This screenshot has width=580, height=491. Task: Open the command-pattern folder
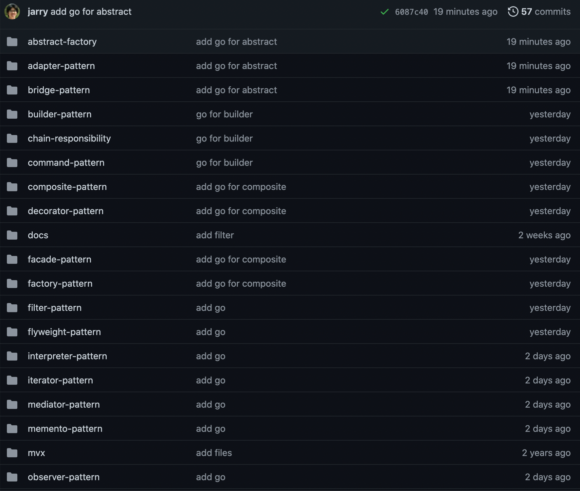point(66,163)
